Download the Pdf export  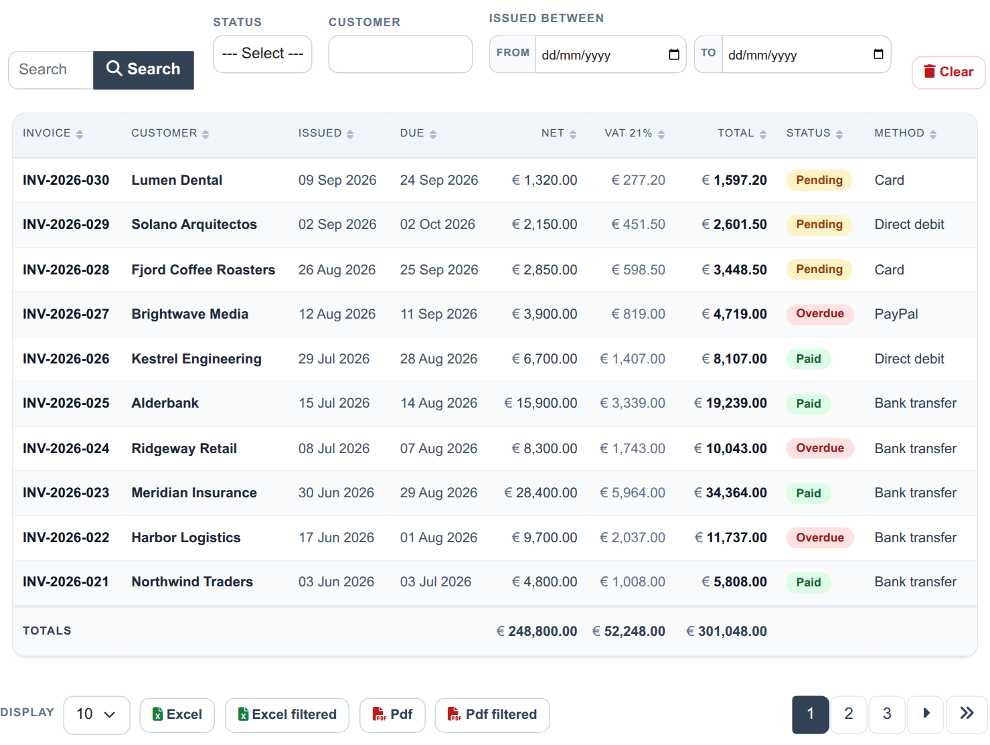(392, 715)
